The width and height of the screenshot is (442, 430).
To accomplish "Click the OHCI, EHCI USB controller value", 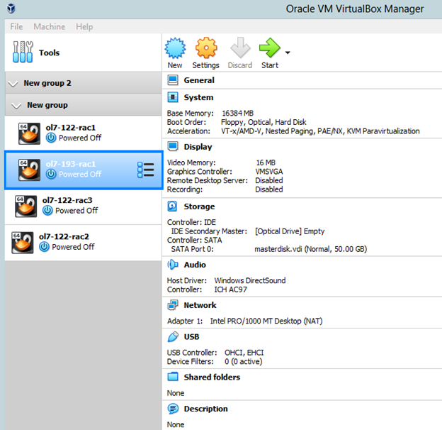I will point(244,353).
